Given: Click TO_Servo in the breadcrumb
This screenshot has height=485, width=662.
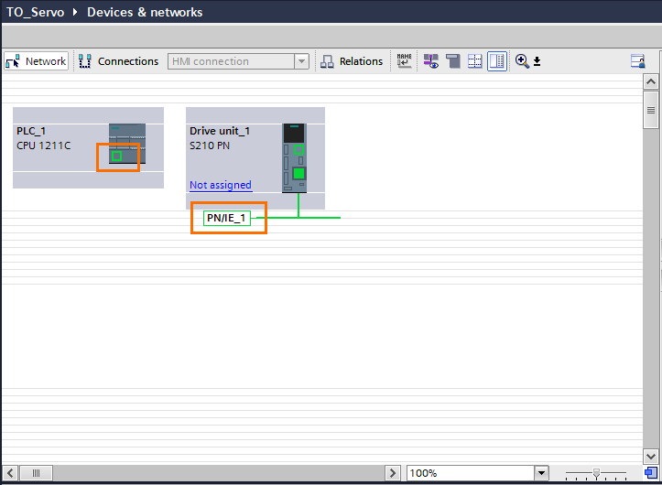Looking at the screenshot, I should (x=35, y=12).
